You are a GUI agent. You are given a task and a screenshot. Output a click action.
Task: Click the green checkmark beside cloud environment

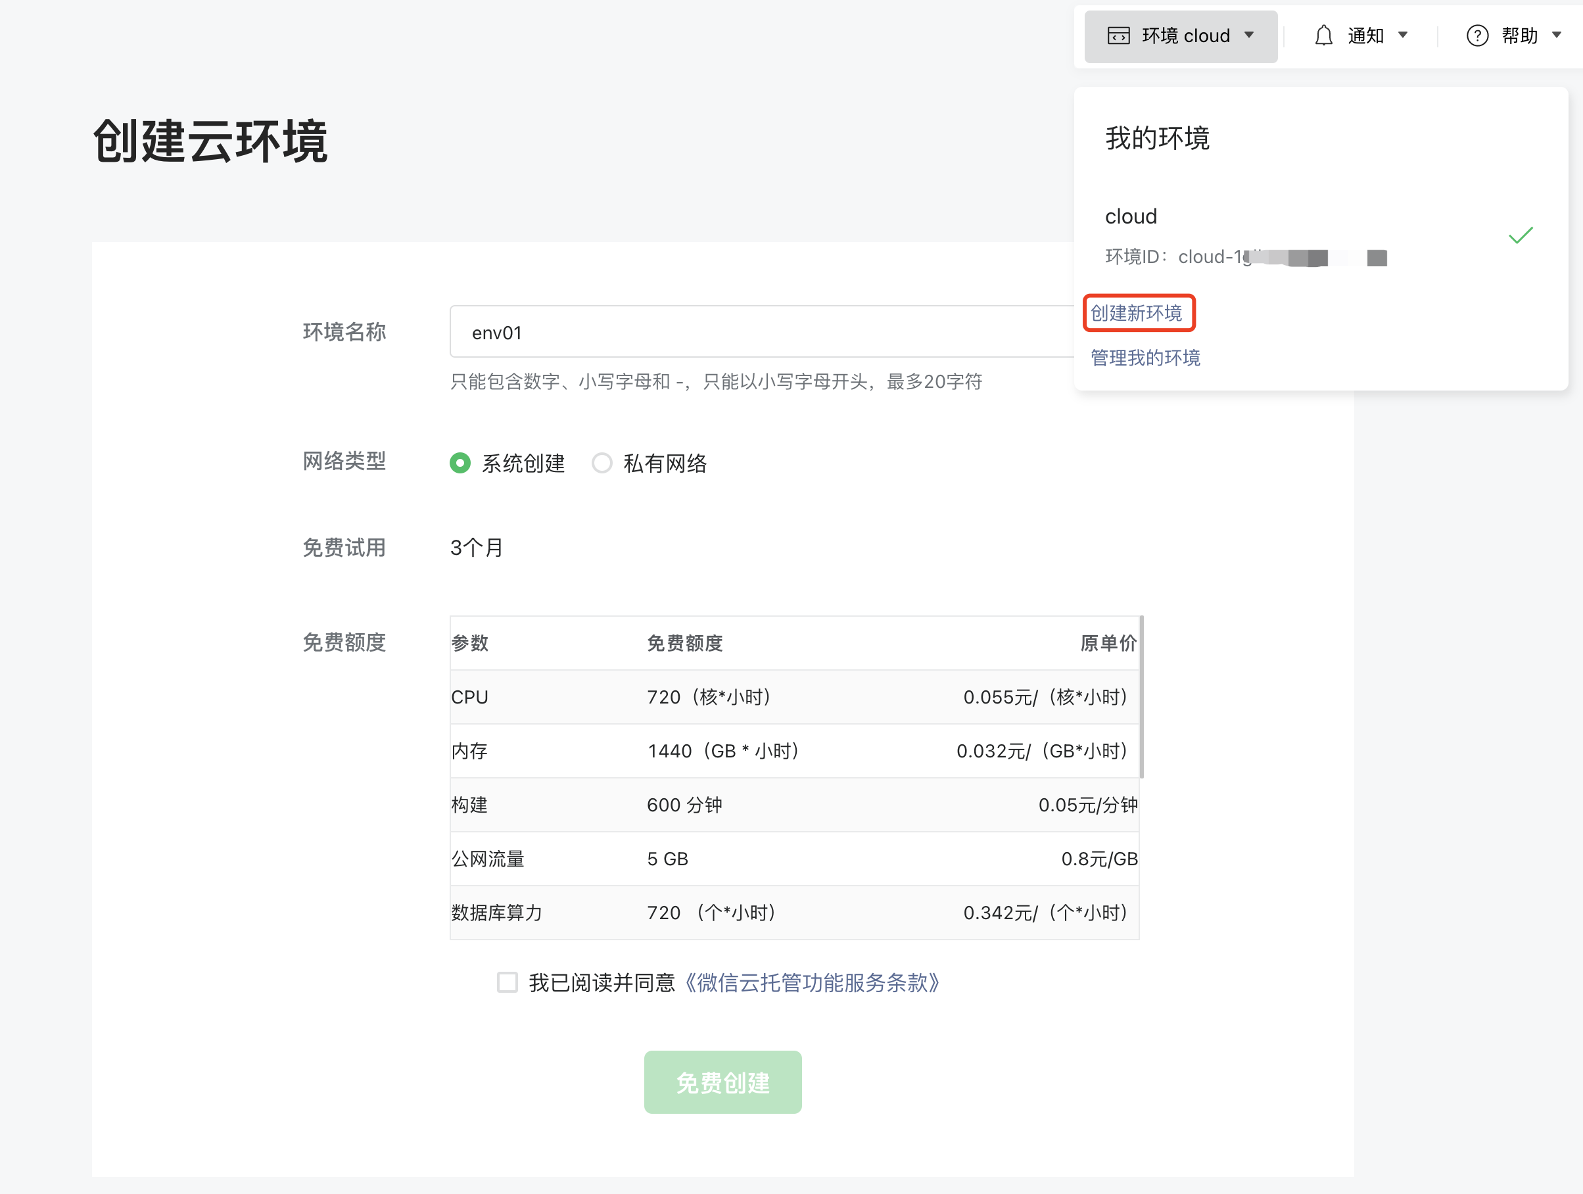click(x=1520, y=235)
